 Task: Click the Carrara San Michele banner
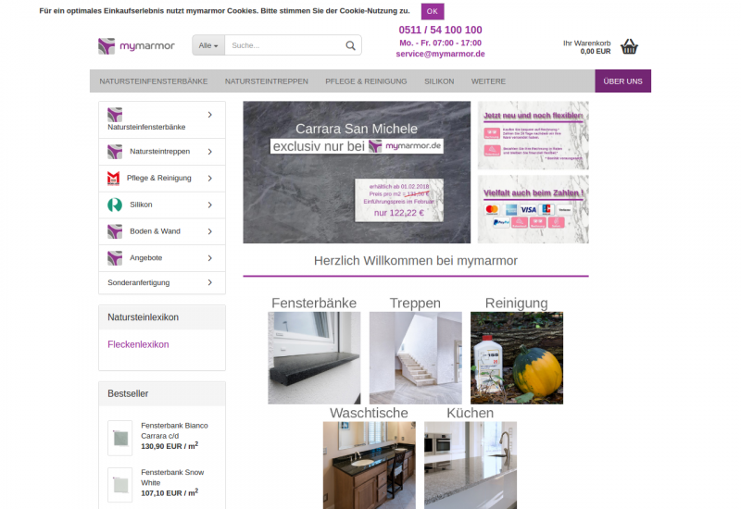pos(357,172)
